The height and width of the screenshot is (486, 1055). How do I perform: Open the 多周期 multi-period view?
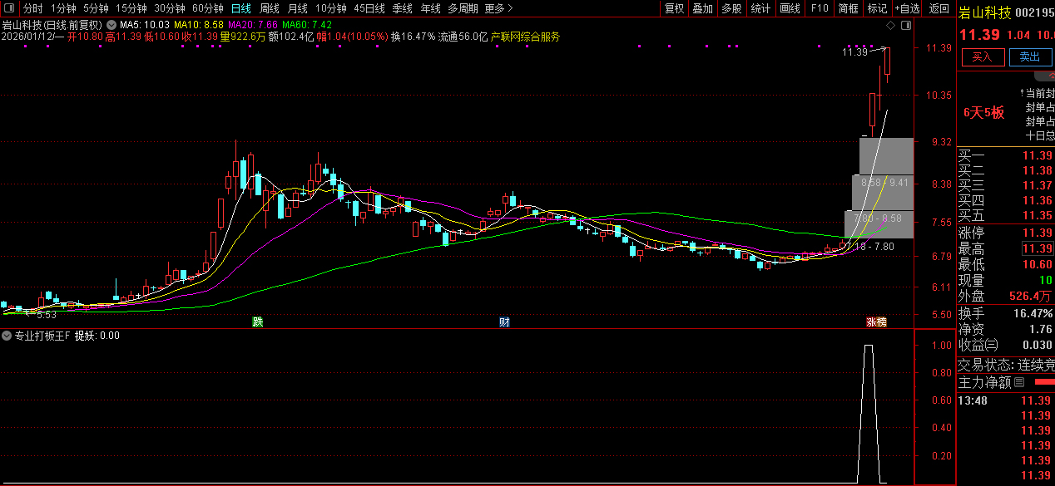pyautogui.click(x=463, y=8)
